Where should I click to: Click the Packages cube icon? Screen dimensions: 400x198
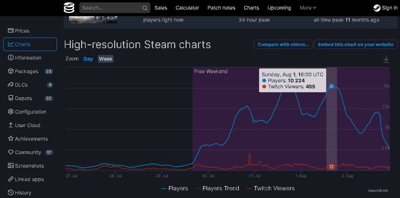11,71
